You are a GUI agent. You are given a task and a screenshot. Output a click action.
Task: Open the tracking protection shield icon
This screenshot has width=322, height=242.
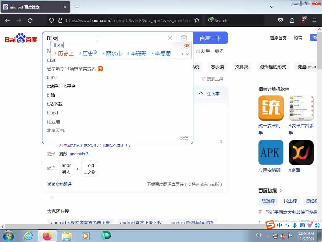(52, 20)
